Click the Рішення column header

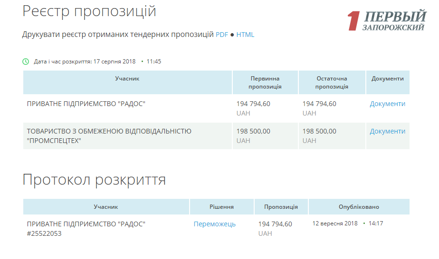point(221,207)
